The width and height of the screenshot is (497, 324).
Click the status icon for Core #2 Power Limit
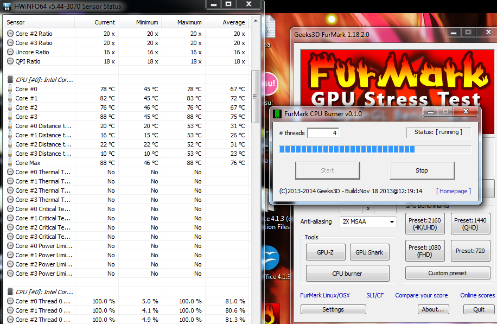[10, 264]
